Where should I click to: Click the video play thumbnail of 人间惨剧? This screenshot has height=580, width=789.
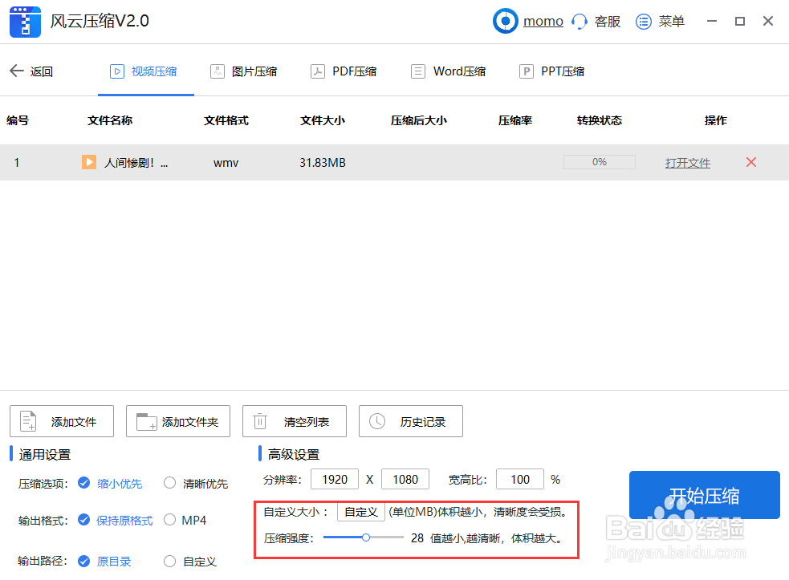88,162
